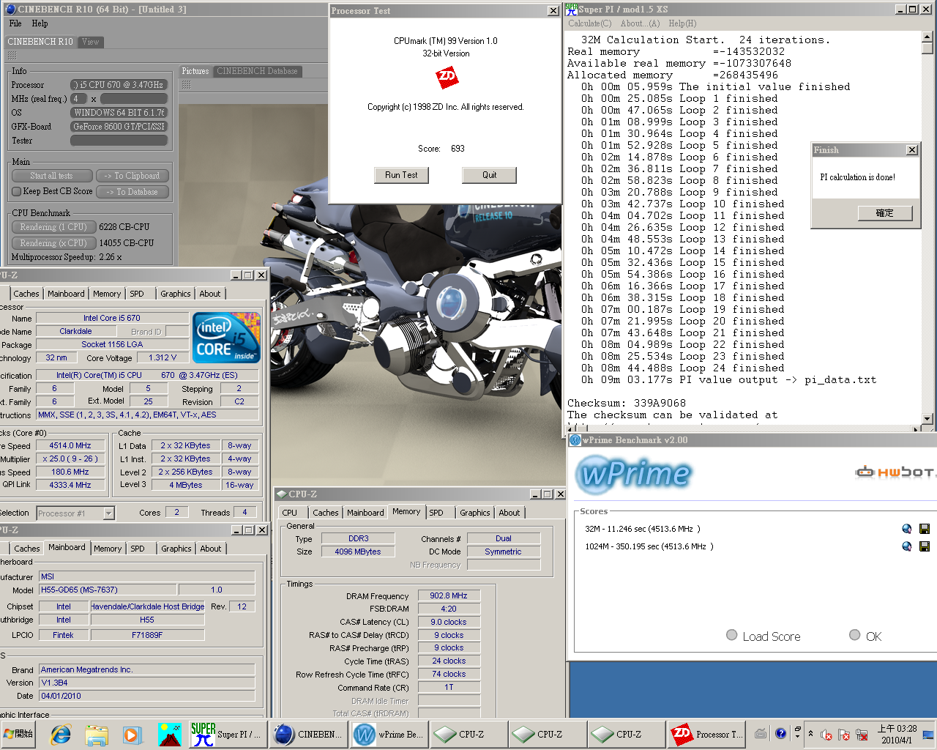The width and height of the screenshot is (937, 750).
Task: Click the Super PI title bar icon
Action: pos(572,9)
